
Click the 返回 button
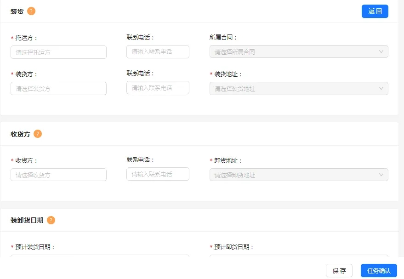375,11
